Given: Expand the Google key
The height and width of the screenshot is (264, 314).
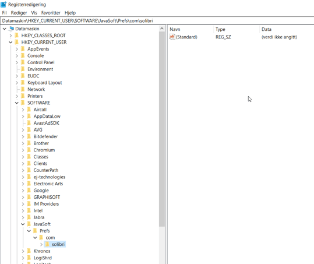Looking at the screenshot, I should coord(23,191).
